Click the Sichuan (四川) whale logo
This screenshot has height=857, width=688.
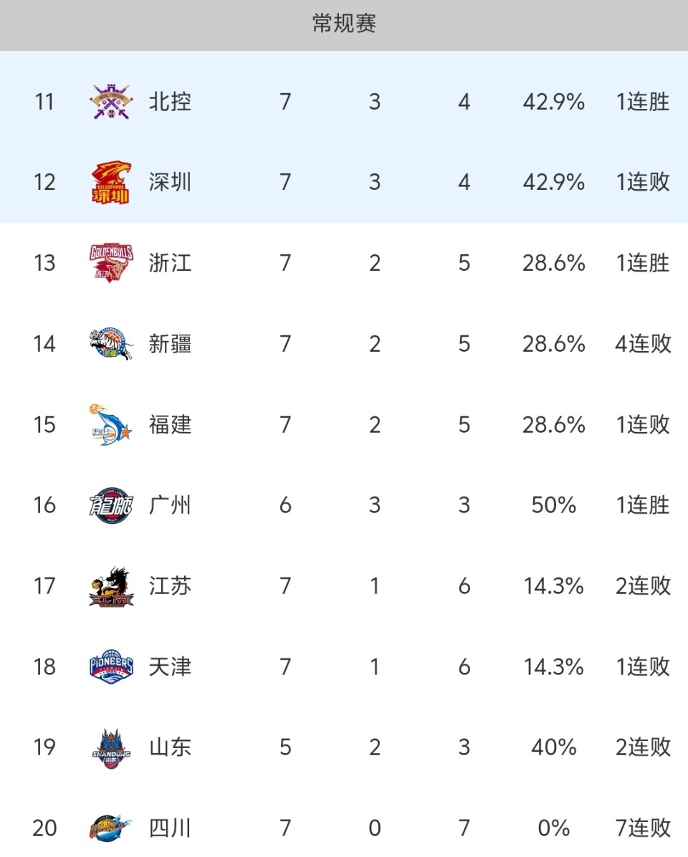[x=111, y=828]
